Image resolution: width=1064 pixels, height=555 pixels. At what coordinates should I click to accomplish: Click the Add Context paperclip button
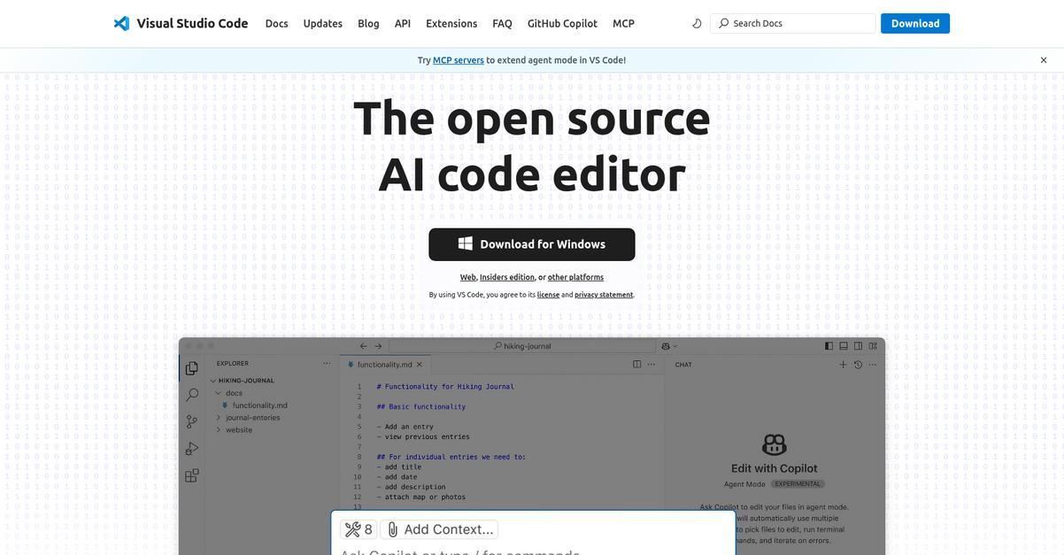tap(440, 529)
